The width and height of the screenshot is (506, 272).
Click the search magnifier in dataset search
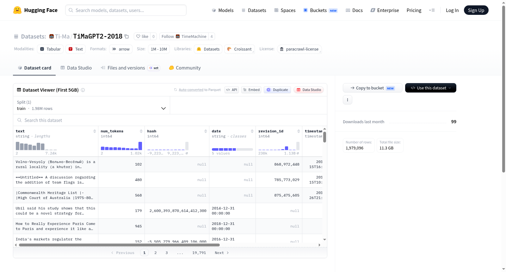pos(20,120)
